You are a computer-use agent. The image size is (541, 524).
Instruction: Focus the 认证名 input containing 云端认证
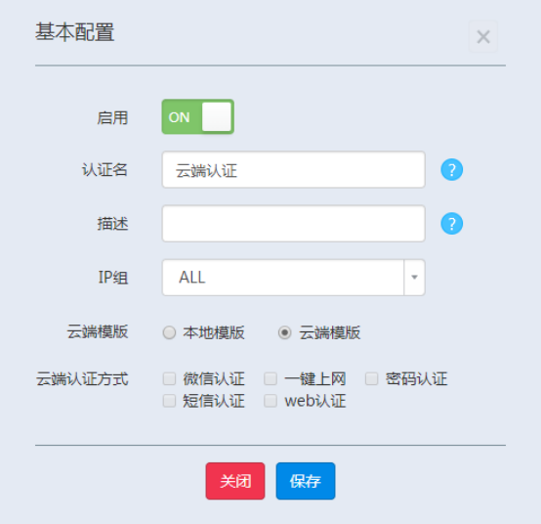click(x=293, y=169)
